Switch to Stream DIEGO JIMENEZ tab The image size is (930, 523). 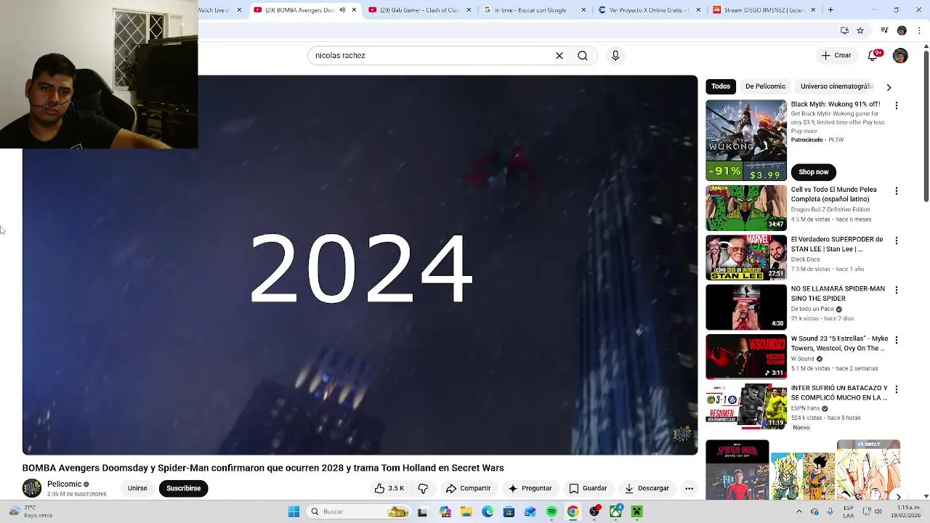tap(764, 10)
